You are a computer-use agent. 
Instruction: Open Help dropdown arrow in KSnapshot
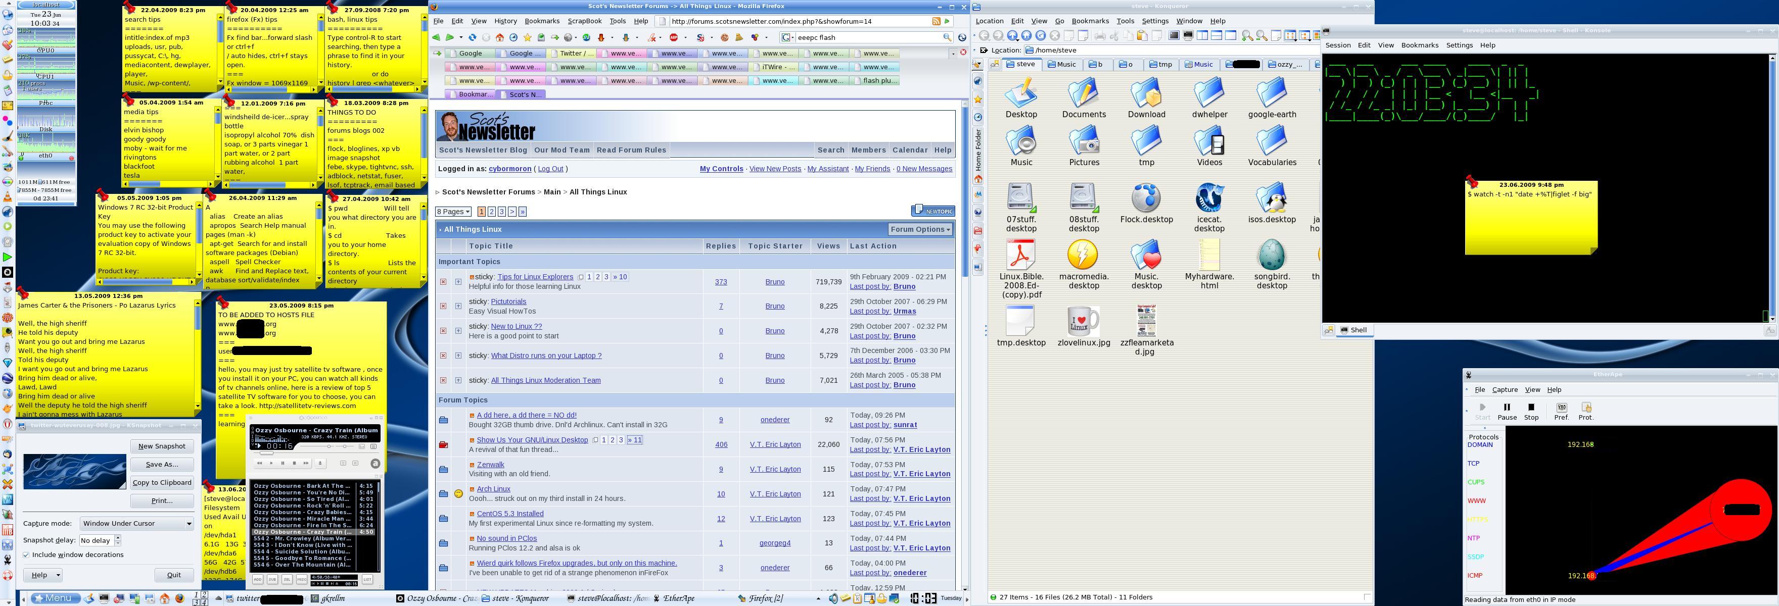click(59, 575)
